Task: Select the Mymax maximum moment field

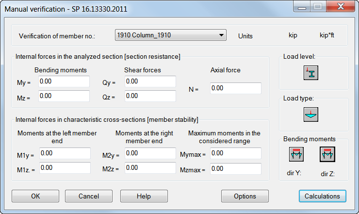Action: point(236,153)
